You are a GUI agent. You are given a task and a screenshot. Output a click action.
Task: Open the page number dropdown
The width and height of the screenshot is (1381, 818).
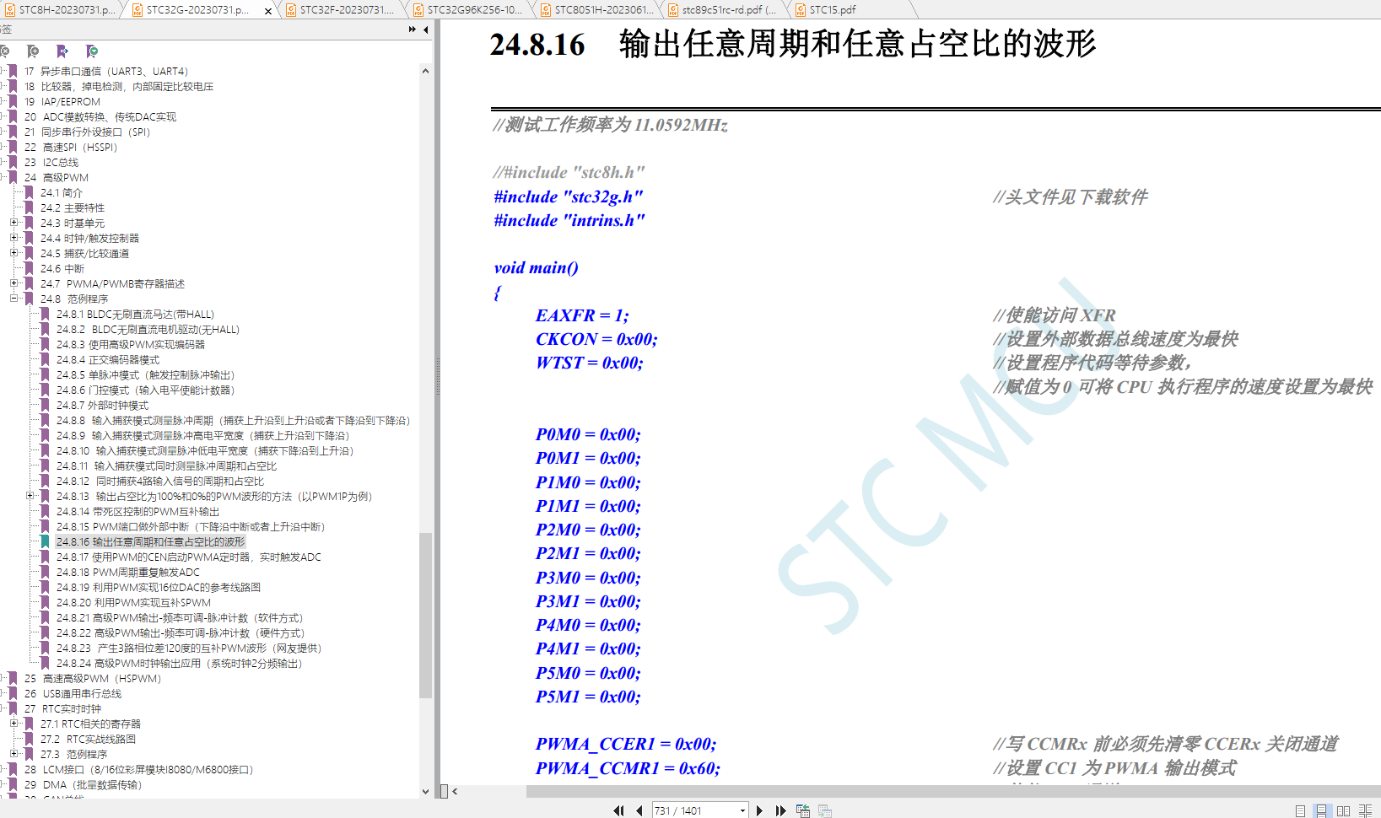742,810
